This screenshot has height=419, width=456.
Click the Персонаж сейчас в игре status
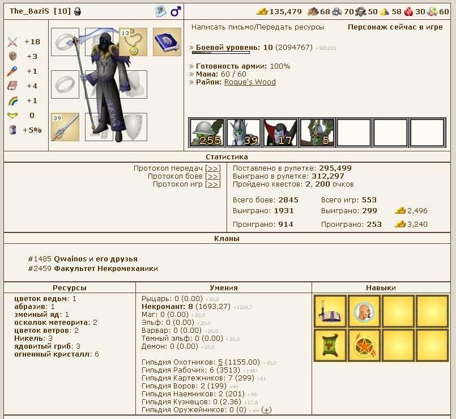[395, 27]
